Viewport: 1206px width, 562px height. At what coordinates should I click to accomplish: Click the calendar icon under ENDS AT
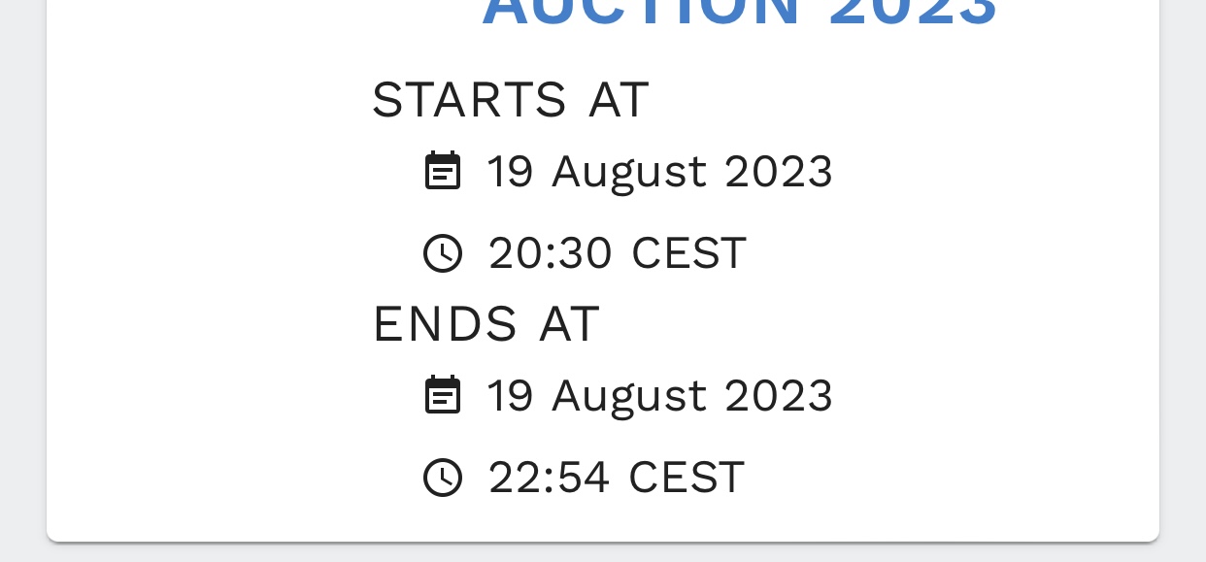pos(443,395)
